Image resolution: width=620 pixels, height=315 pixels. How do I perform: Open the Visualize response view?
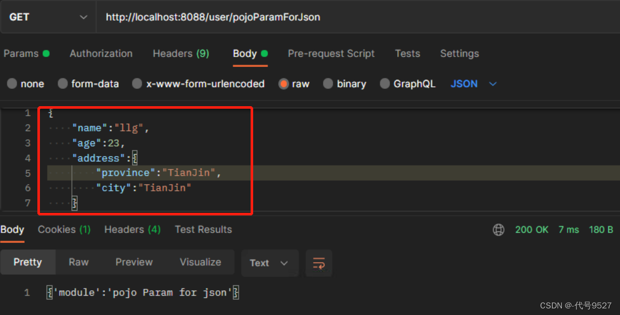coord(201,262)
